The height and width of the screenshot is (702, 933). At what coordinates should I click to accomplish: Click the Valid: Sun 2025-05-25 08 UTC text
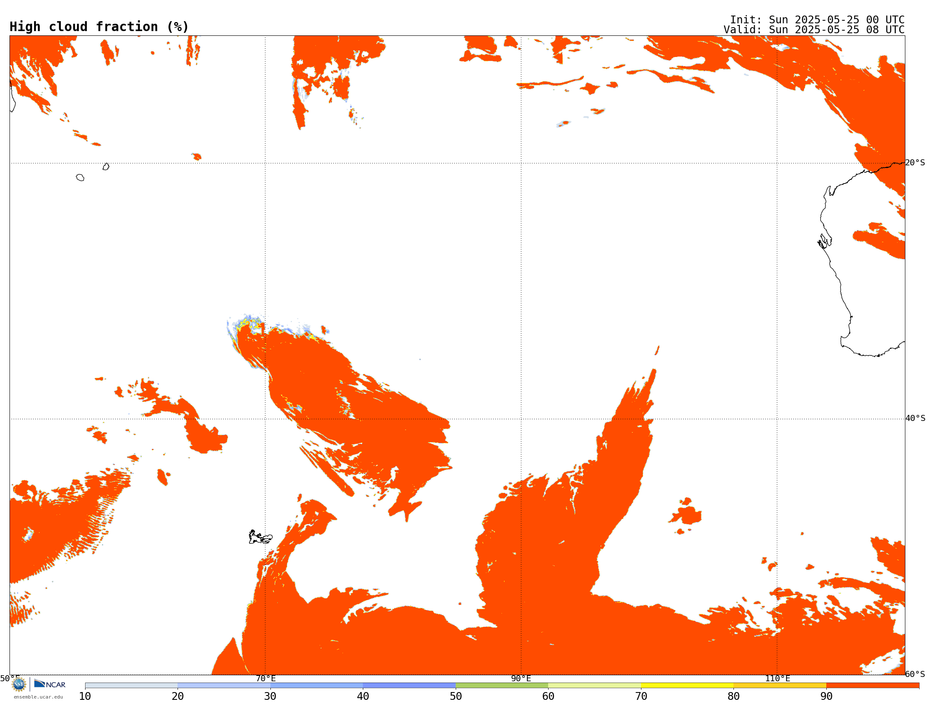click(x=814, y=30)
